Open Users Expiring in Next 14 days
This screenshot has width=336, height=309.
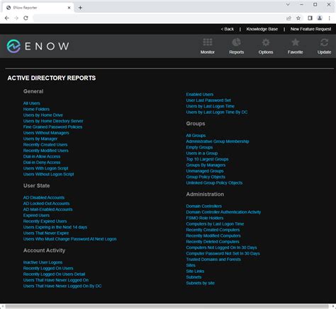click(x=55, y=227)
